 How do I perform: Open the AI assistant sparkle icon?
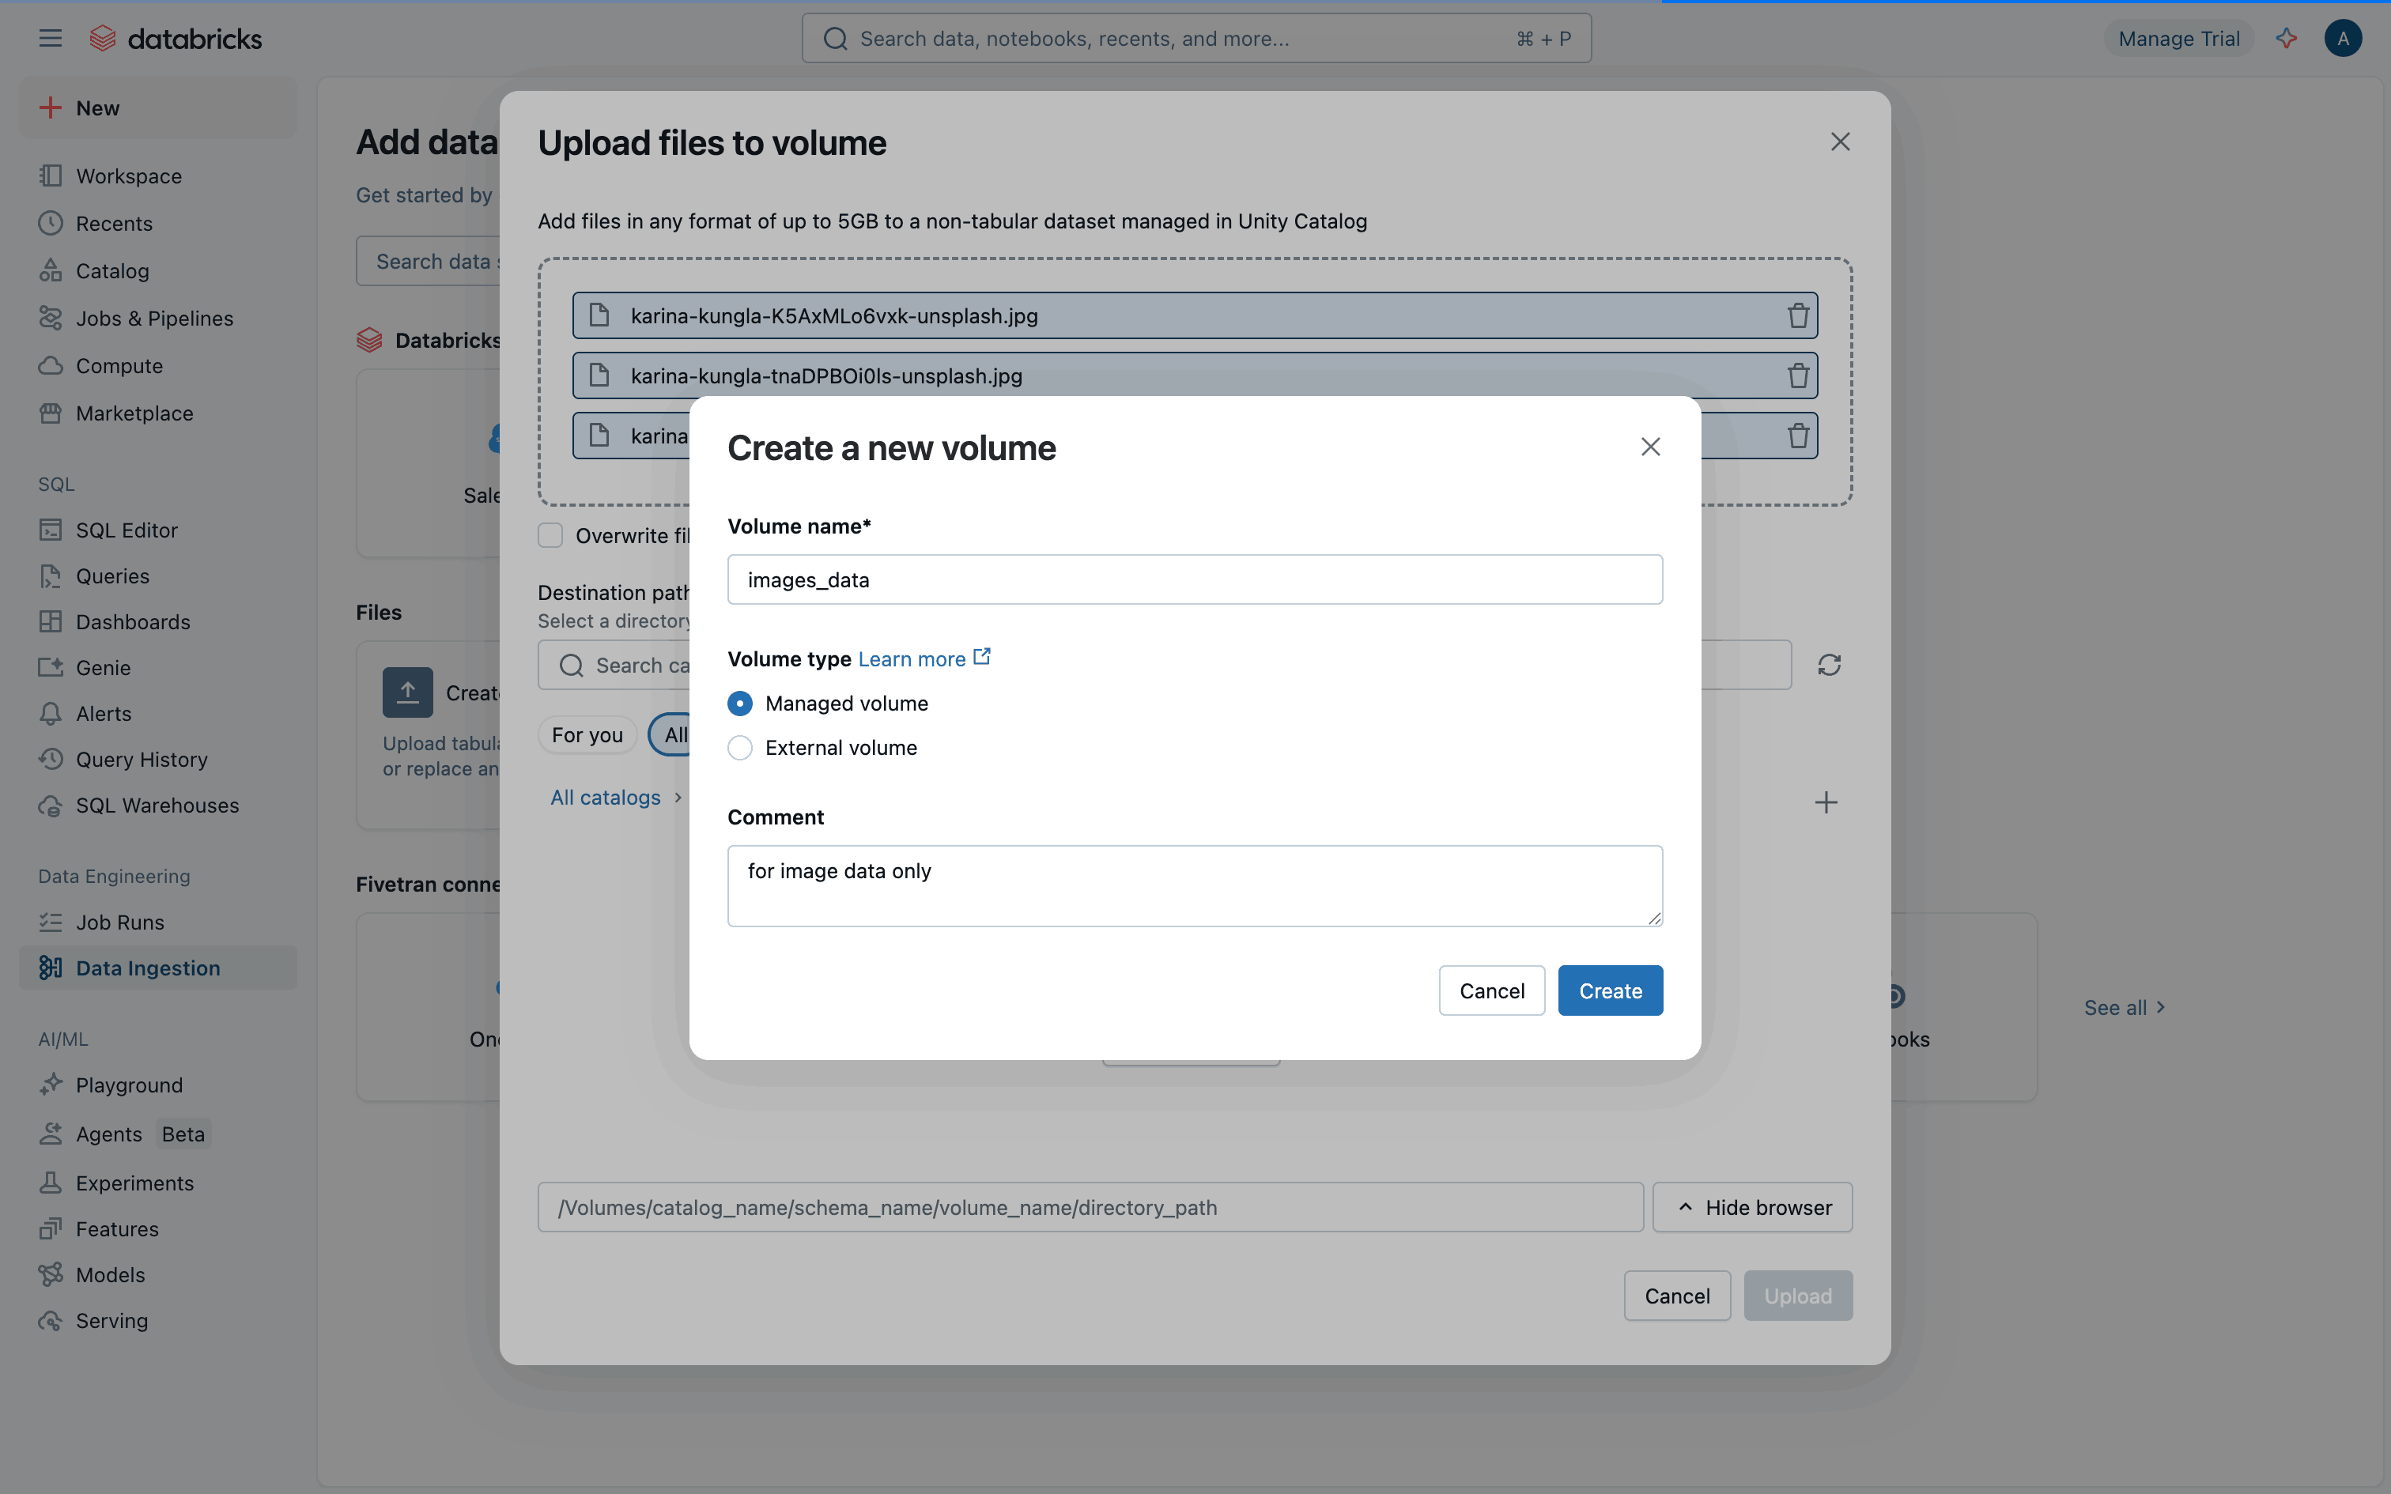[x=2287, y=38]
